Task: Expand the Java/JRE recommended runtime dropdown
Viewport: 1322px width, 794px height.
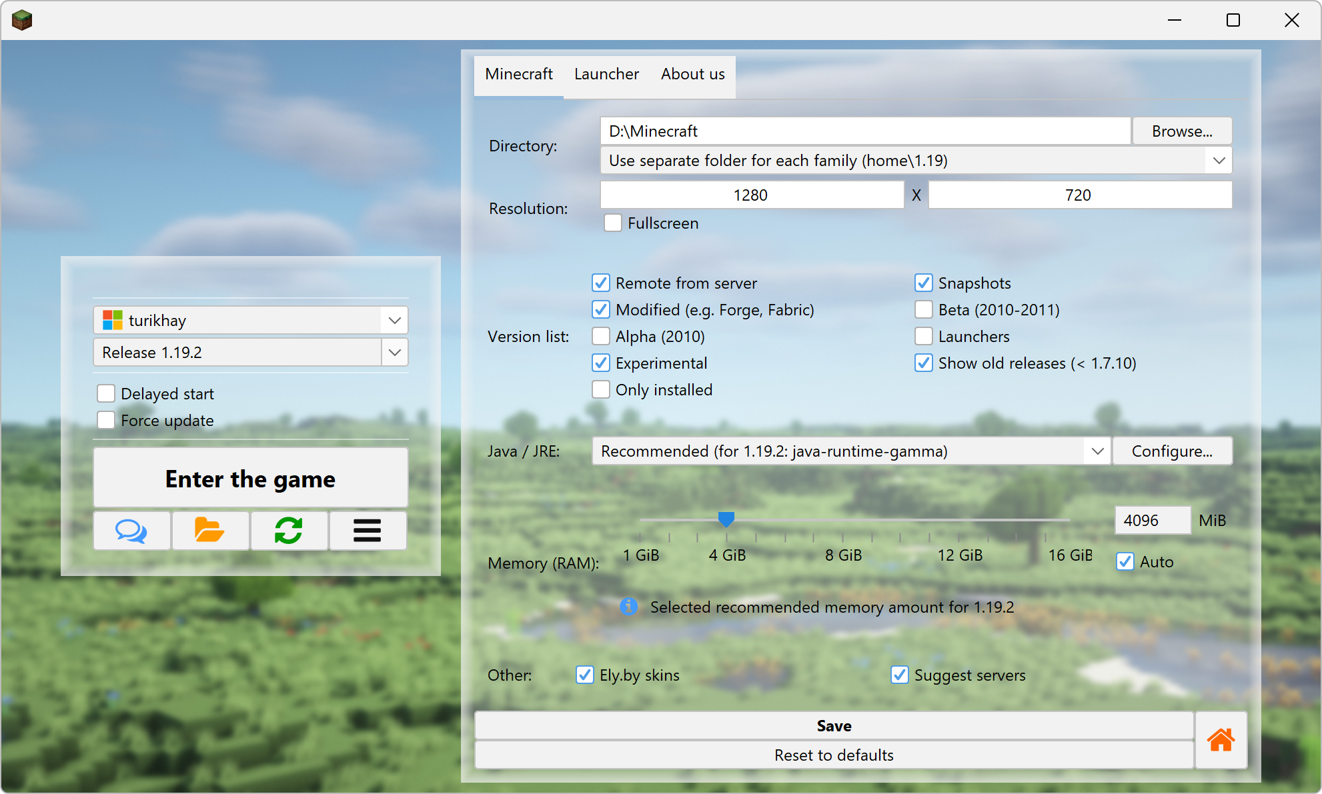Action: (x=1098, y=452)
